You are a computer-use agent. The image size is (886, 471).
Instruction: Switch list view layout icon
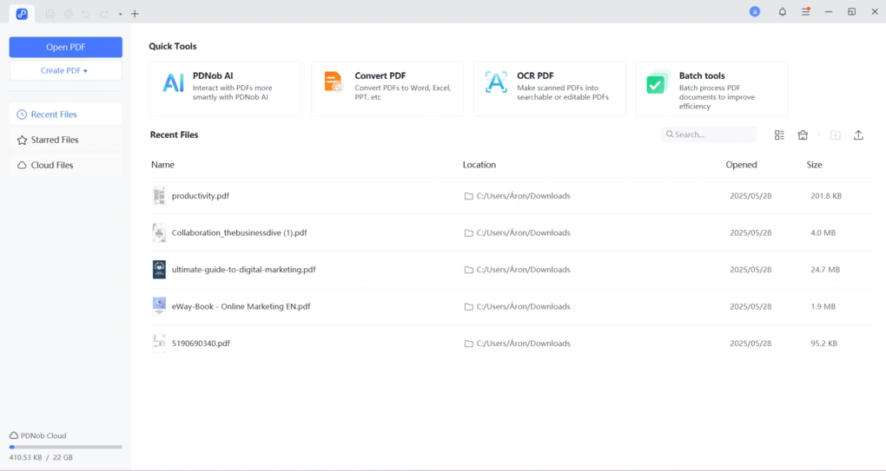[779, 134]
